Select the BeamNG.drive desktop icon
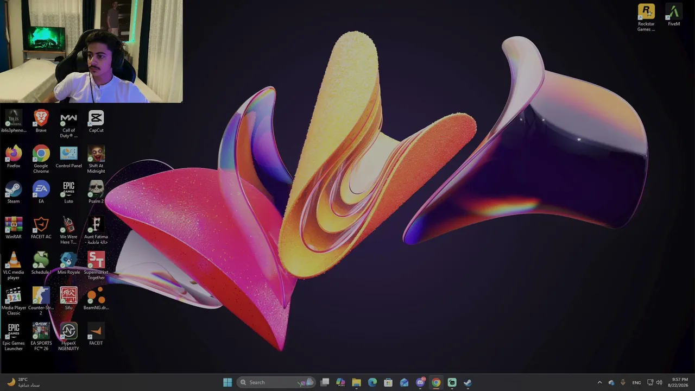 [96, 299]
